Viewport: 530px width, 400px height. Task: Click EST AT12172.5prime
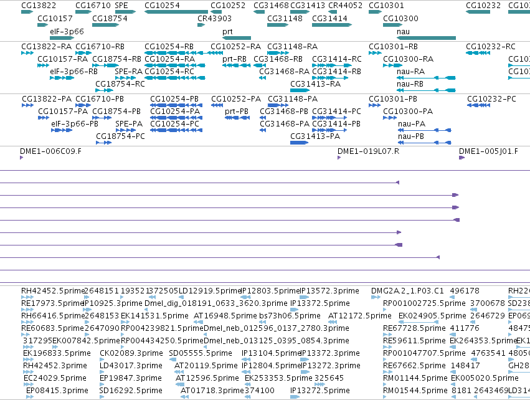point(360,316)
